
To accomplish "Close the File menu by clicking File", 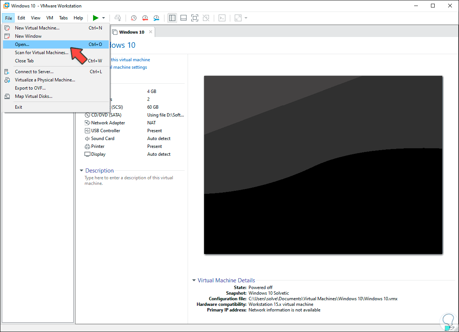I will click(x=9, y=18).
